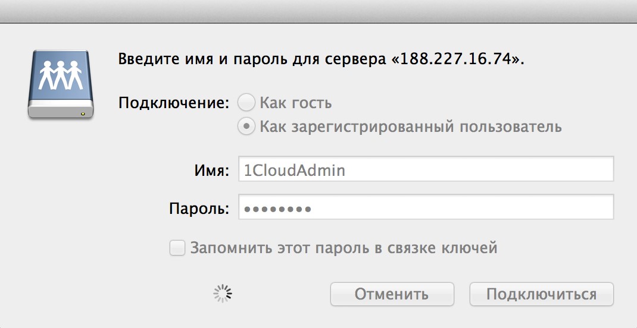The image size is (637, 328).
Task: Click the 'Имя:' field label
Action: coord(213,171)
